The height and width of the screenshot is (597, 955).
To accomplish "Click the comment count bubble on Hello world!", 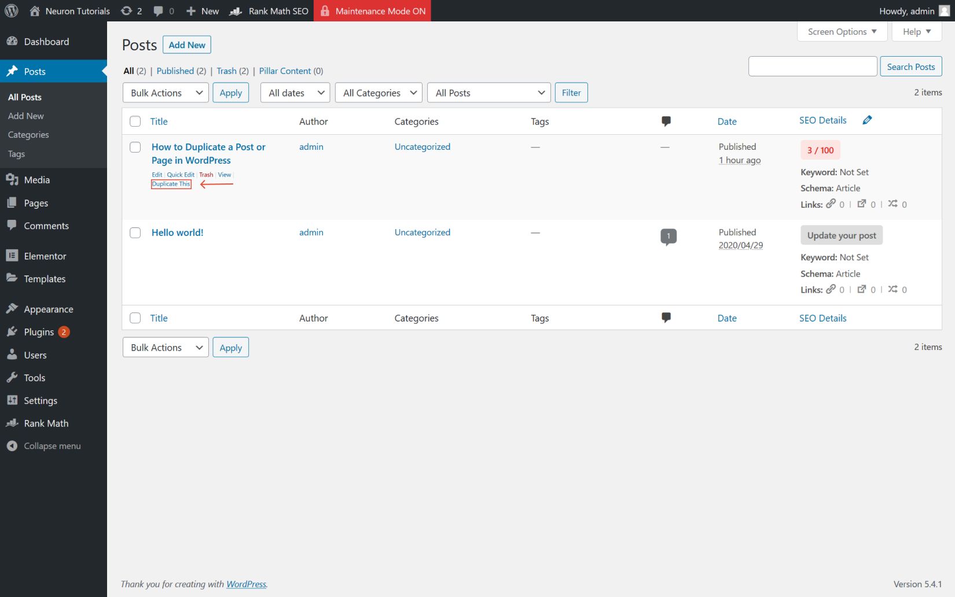I will 668,236.
